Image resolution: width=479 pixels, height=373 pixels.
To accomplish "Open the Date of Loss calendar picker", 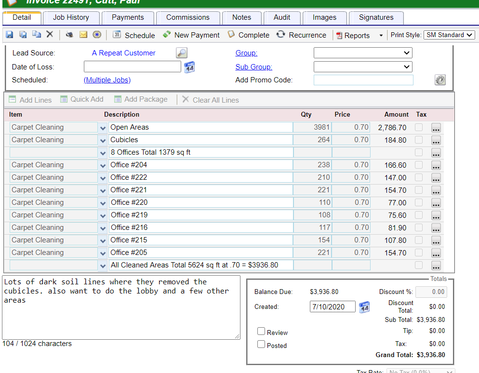I will 189,67.
